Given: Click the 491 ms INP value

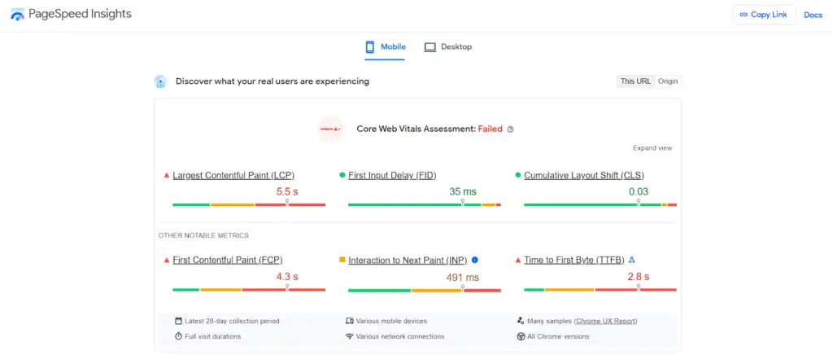Looking at the screenshot, I should coord(463,278).
